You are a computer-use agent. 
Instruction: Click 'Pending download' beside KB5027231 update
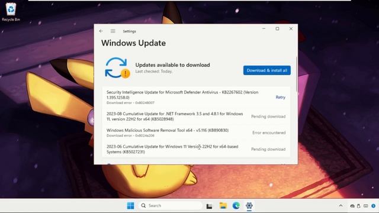tap(268, 149)
